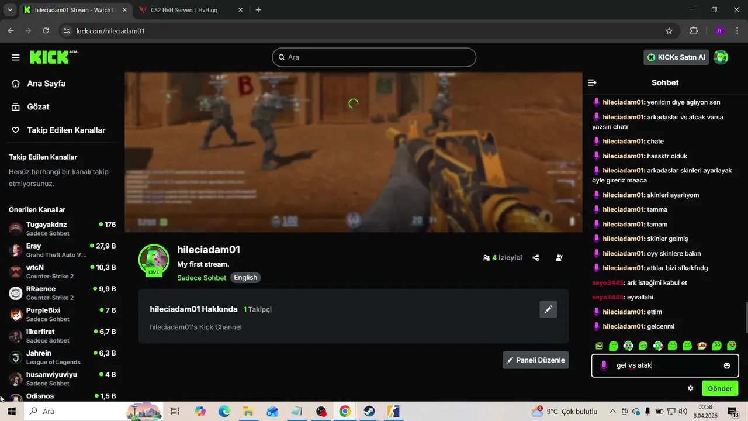Open chat settings gear icon
The width and height of the screenshot is (748, 421).
[x=691, y=388]
